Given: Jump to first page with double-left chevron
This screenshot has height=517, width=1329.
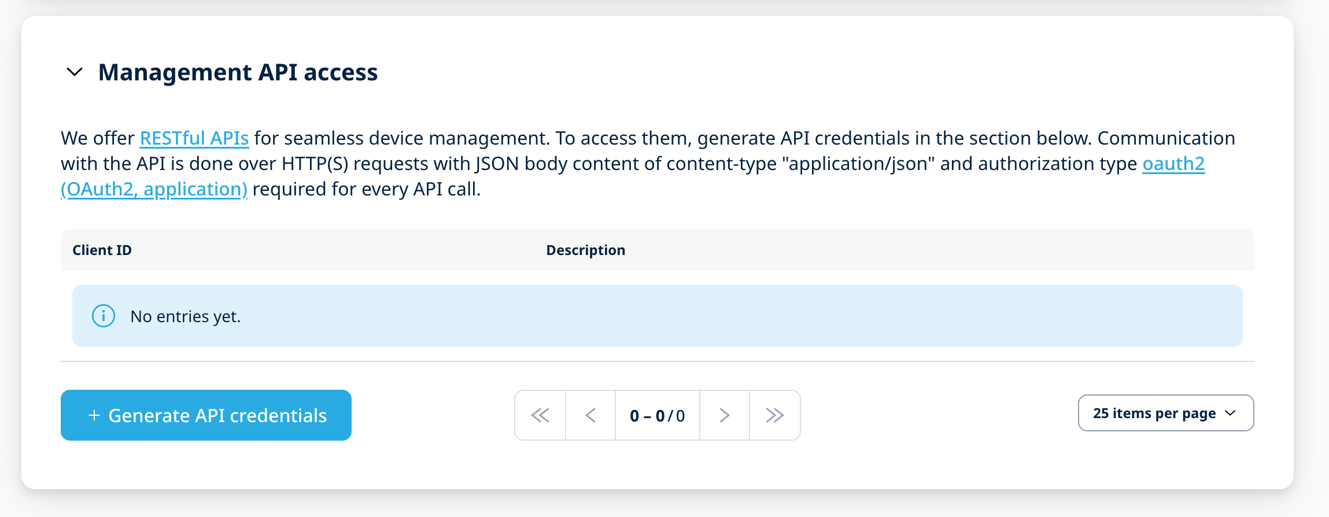Looking at the screenshot, I should pyautogui.click(x=540, y=415).
